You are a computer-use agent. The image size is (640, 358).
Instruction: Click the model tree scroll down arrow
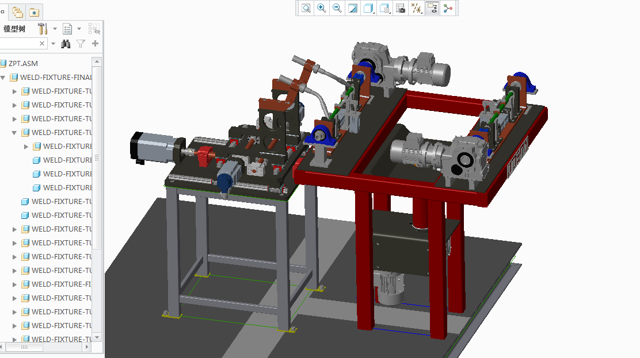point(97,337)
